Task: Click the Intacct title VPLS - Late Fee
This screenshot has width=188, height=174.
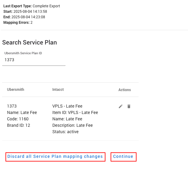Action: click(67, 106)
